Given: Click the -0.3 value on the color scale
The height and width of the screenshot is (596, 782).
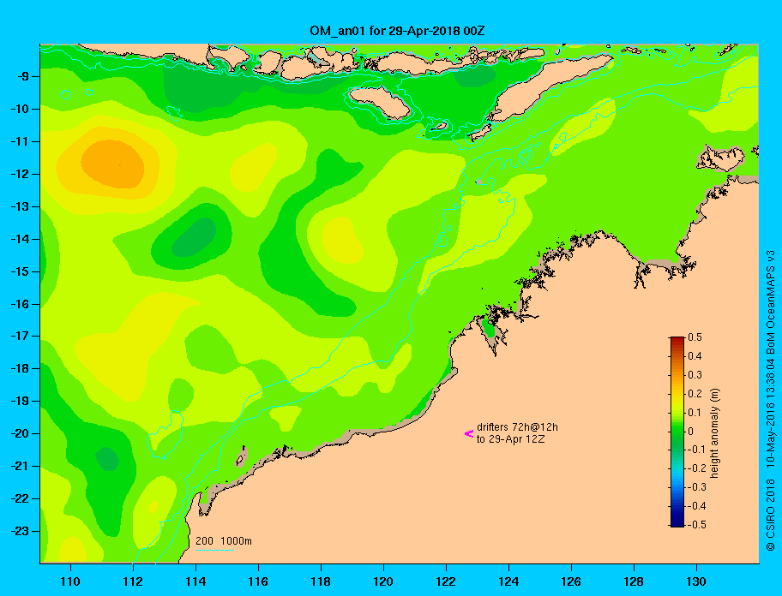Looking at the screenshot, I should [697, 487].
